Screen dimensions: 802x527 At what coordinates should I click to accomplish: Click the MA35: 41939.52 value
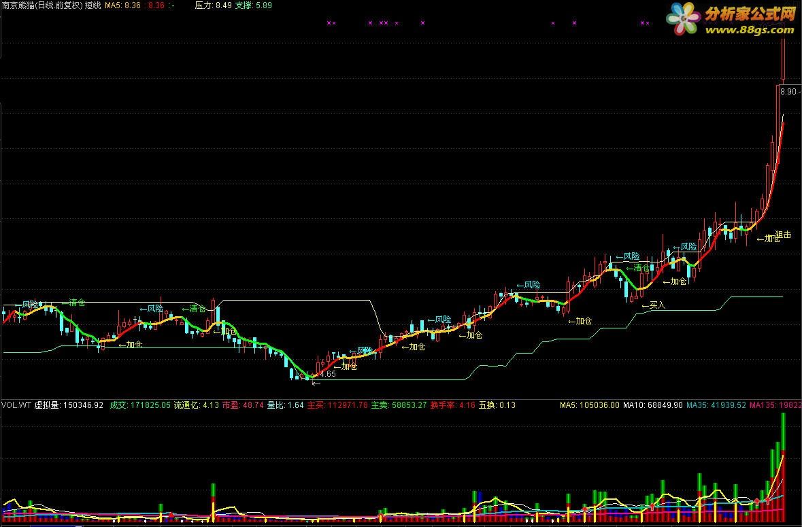pos(716,405)
